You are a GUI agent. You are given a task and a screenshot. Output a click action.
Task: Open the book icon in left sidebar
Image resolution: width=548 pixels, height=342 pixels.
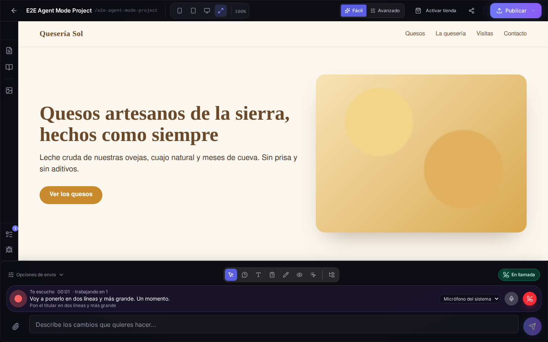click(x=9, y=67)
